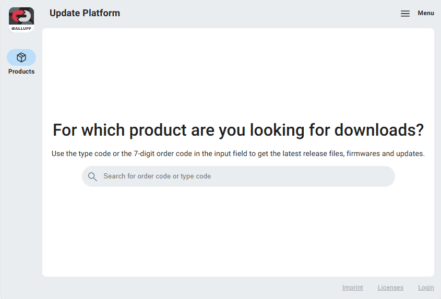Click the magnifying glass search icon
Image resolution: width=441 pixels, height=299 pixels.
tap(92, 176)
